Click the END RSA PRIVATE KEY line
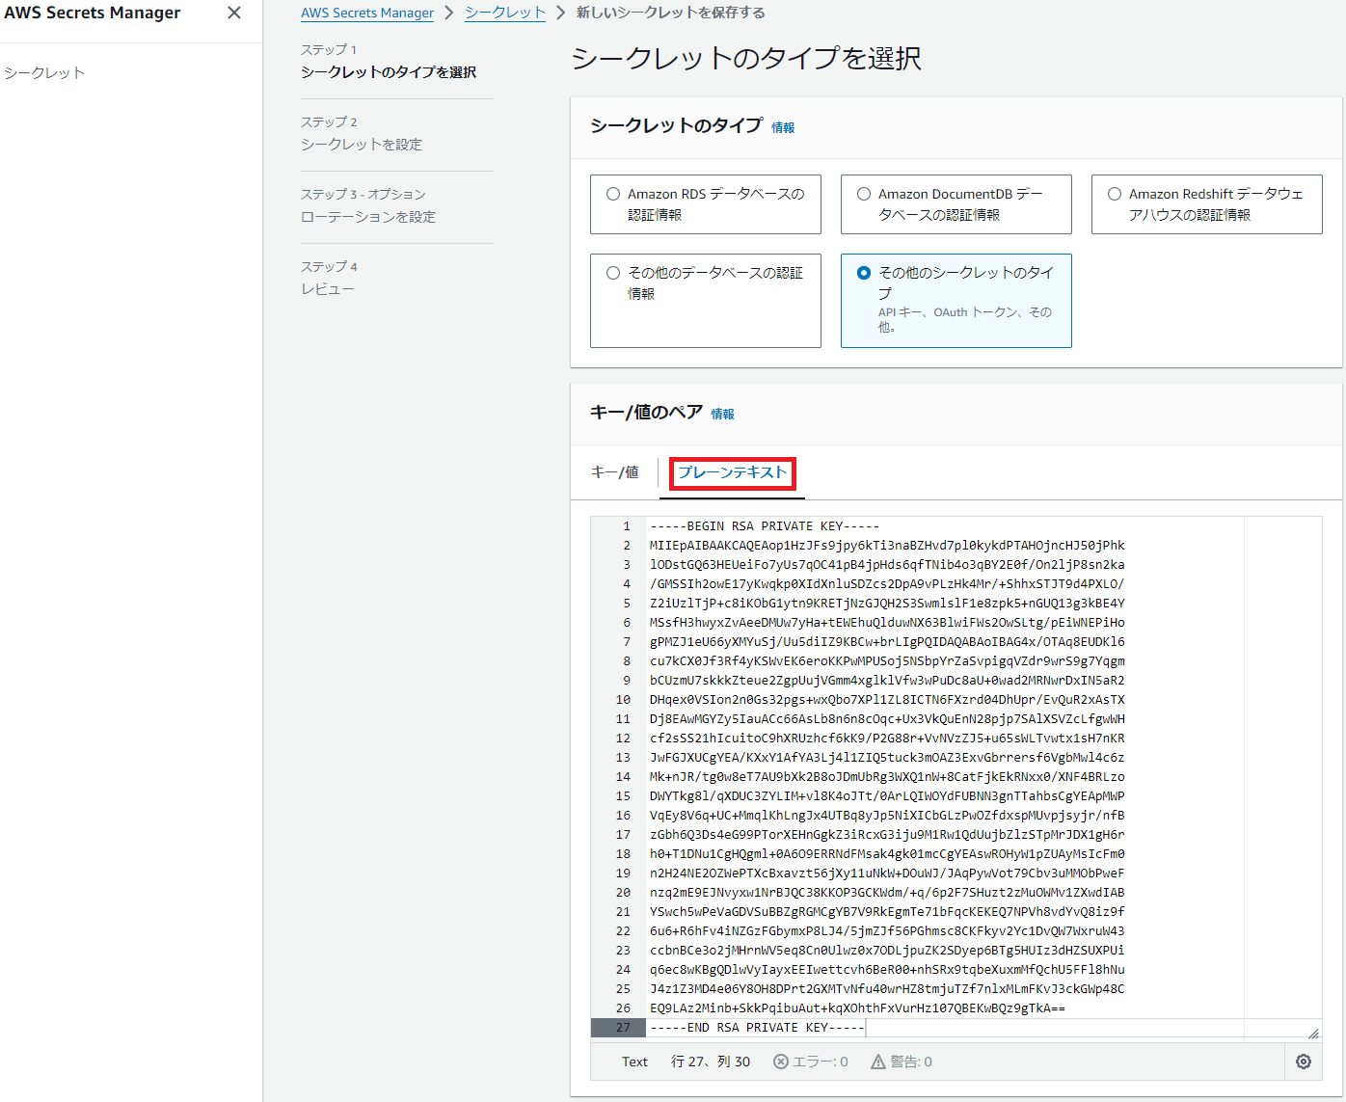 757,1028
